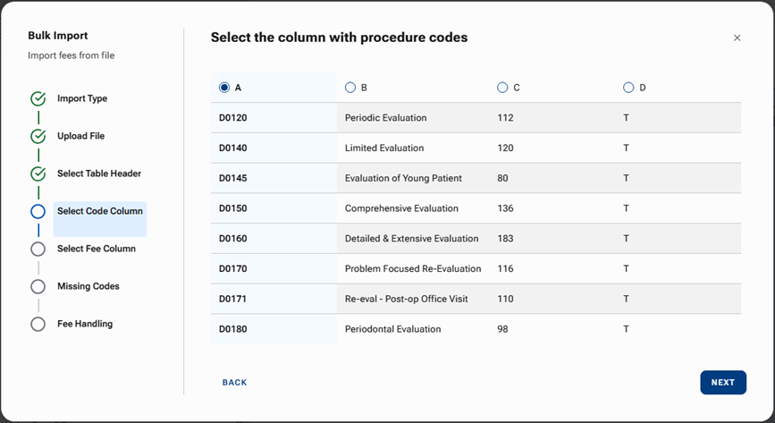The height and width of the screenshot is (423, 775).
Task: Click the D0171 code row
Action: point(233,299)
